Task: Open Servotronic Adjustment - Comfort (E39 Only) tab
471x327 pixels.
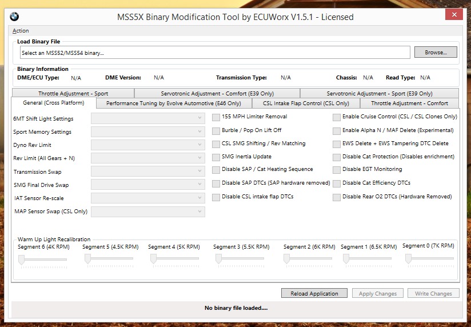Action: (217, 94)
